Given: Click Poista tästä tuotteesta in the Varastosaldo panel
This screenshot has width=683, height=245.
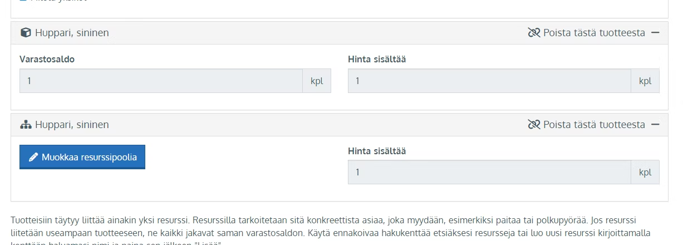Looking at the screenshot, I should (594, 33).
